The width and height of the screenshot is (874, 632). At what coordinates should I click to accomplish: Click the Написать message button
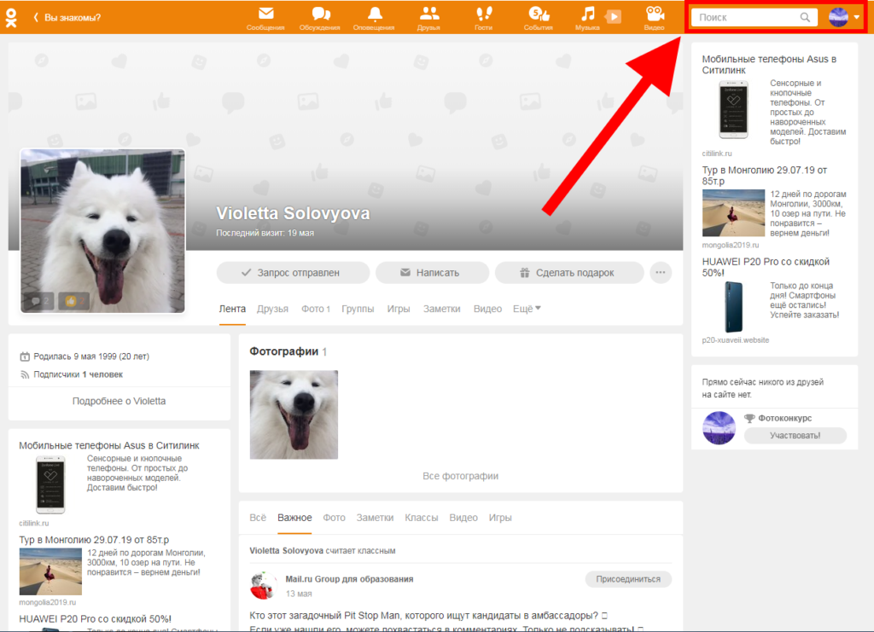click(432, 273)
